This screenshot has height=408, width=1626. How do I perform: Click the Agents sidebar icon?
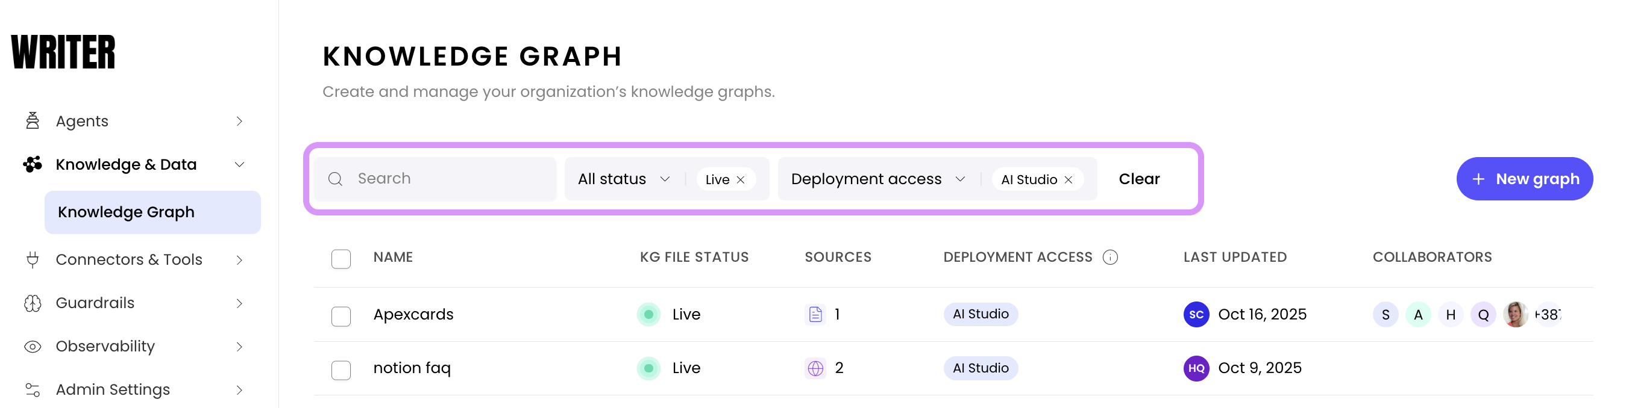tap(32, 120)
